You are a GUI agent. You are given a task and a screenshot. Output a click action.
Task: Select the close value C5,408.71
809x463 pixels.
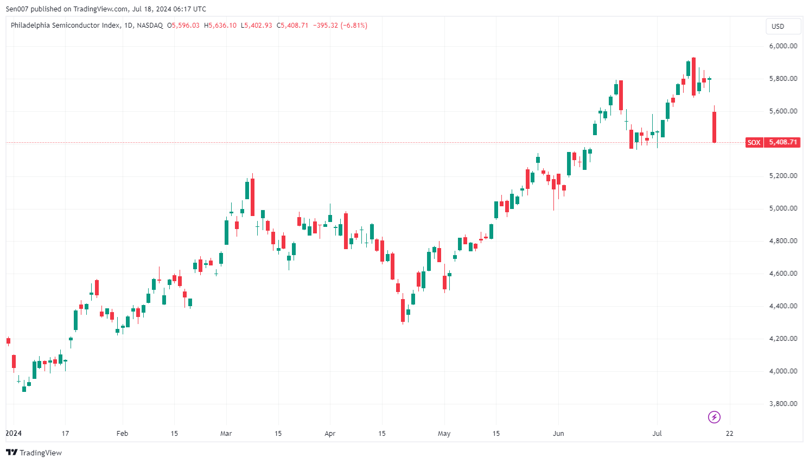point(292,26)
